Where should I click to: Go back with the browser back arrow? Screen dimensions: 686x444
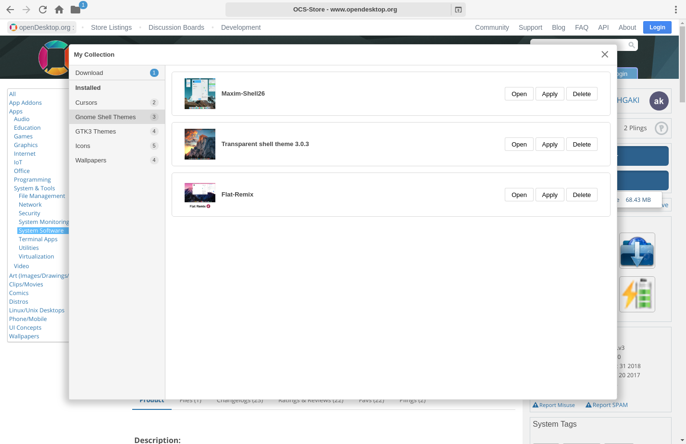pyautogui.click(x=10, y=10)
